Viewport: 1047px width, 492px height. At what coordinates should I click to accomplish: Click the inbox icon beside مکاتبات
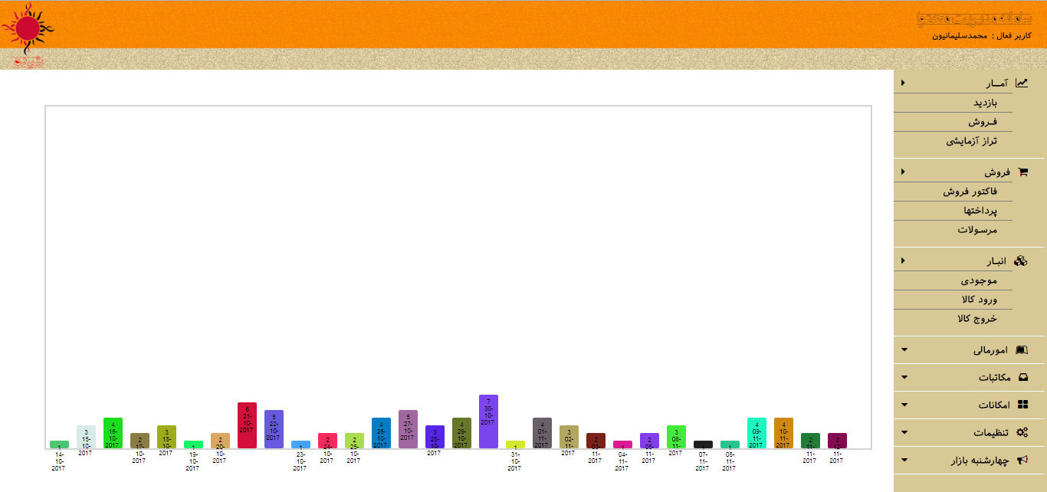click(x=1021, y=378)
